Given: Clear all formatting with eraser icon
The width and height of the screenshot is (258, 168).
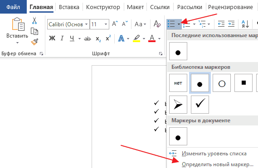Looking at the screenshot, I should (x=157, y=24).
